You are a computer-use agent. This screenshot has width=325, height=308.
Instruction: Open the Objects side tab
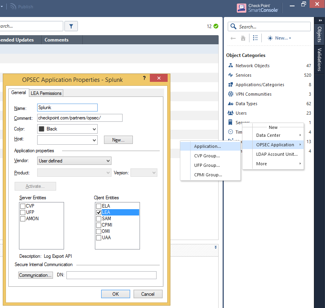click(319, 34)
